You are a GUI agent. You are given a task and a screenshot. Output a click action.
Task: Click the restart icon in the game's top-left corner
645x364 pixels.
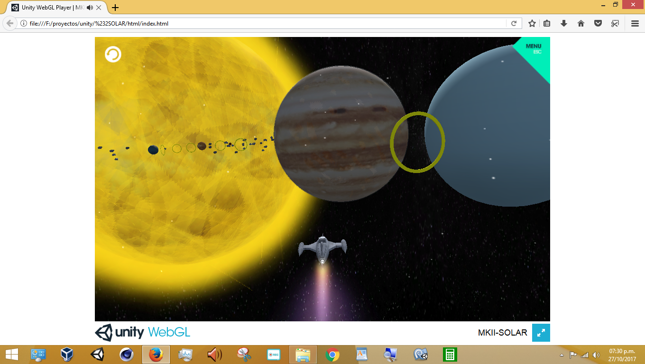[x=112, y=54]
